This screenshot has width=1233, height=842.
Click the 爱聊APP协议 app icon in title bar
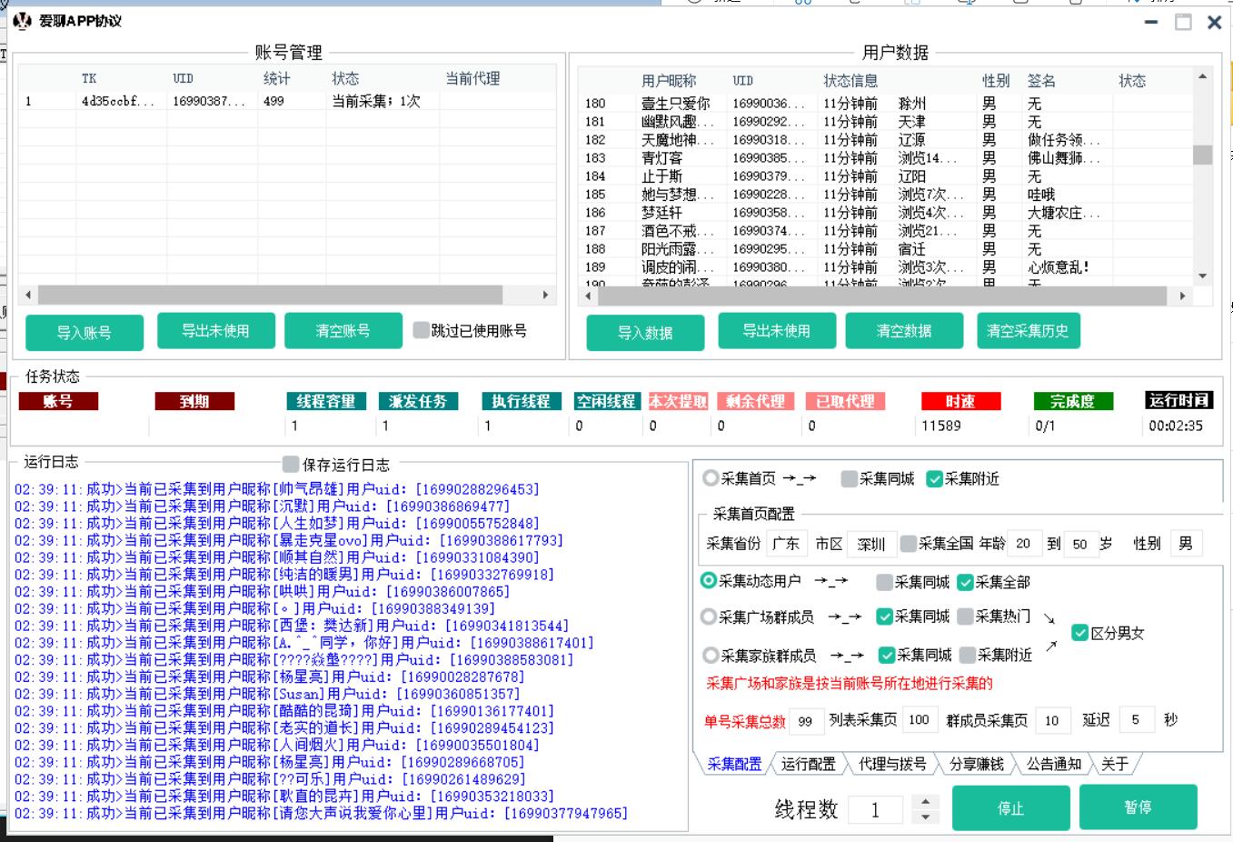22,20
